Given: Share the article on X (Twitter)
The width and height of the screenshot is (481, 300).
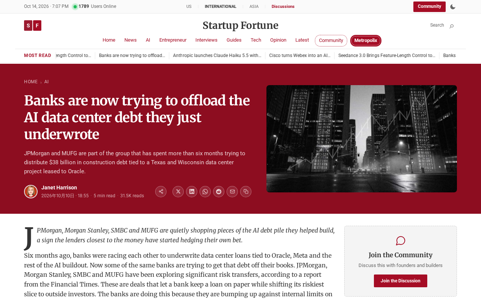Looking at the screenshot, I should click(178, 192).
